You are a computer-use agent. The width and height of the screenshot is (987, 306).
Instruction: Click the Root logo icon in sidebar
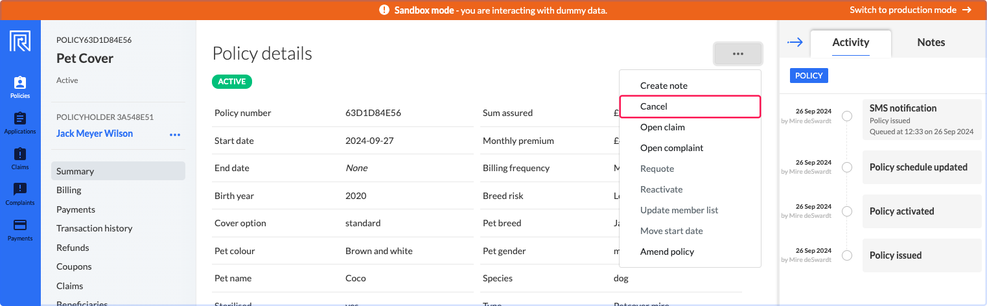[20, 41]
